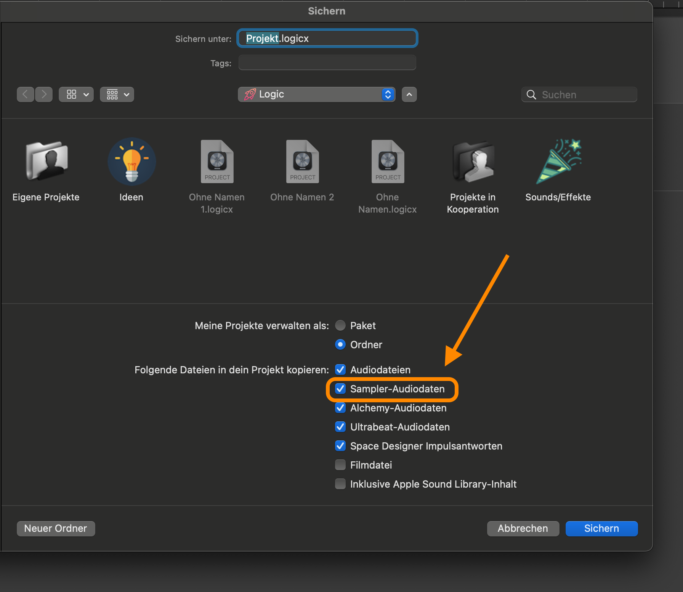Open the icon view mode dropdown
The image size is (683, 592).
click(x=76, y=94)
